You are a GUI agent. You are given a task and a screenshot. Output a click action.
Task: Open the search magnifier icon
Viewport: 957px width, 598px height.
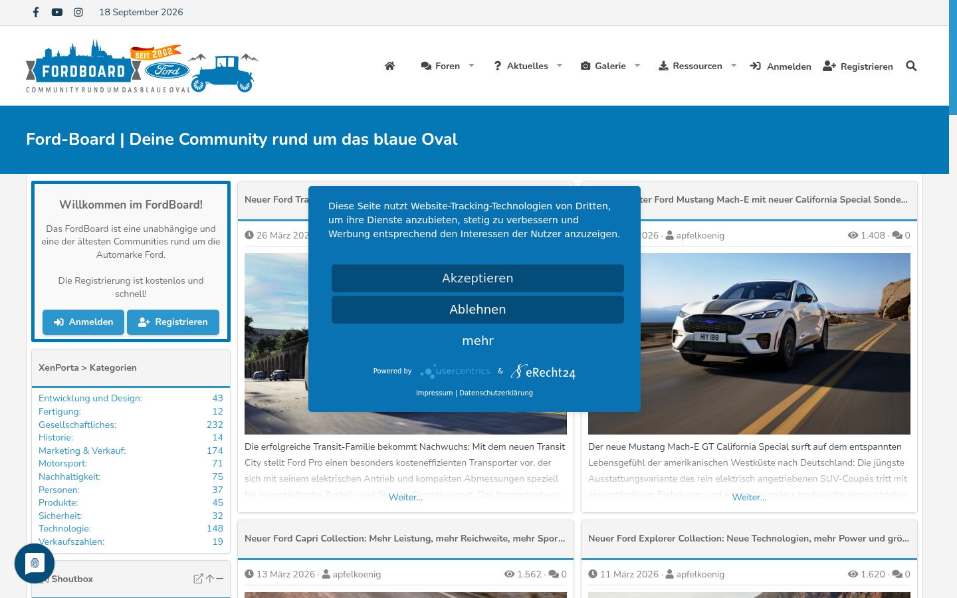(x=911, y=66)
